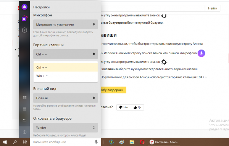Click the purple microphone icon in article
The width and height of the screenshot is (229, 146).
pyautogui.click(x=201, y=53)
